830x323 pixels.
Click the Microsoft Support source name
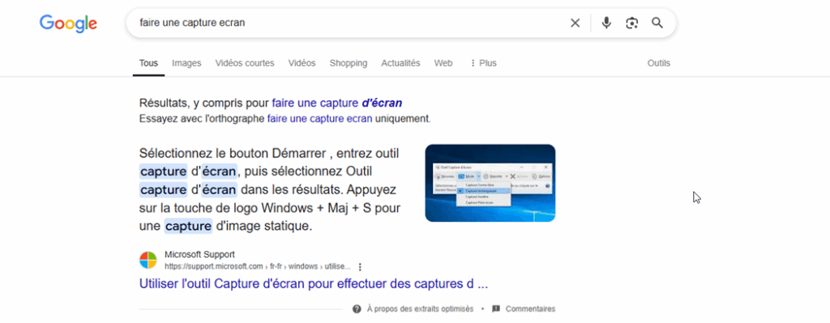(x=199, y=254)
